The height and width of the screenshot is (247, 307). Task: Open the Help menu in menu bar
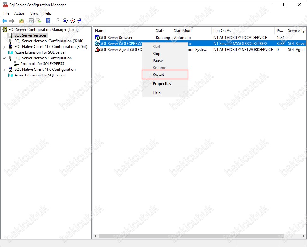pyautogui.click(x=47, y=13)
